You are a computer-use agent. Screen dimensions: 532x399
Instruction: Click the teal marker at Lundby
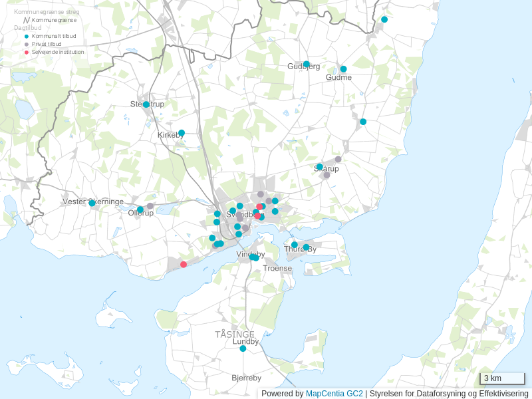point(243,348)
